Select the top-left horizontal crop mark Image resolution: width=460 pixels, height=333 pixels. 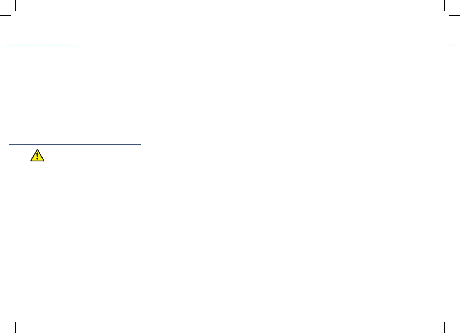(5, 15)
